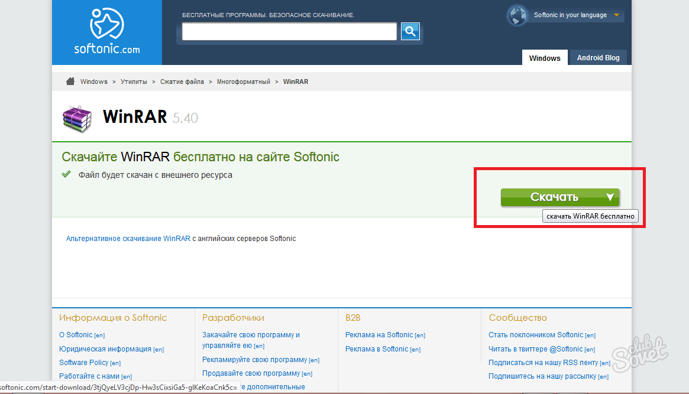Open Подпишитесь на нашу рассылку link
Viewport: 689px width, 394px height.
pos(548,376)
